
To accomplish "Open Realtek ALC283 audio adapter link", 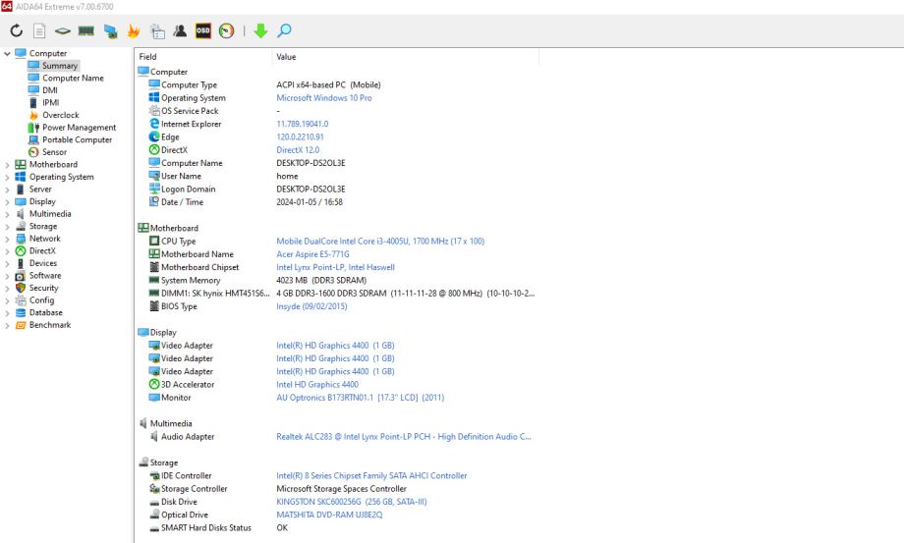I will tap(404, 437).
